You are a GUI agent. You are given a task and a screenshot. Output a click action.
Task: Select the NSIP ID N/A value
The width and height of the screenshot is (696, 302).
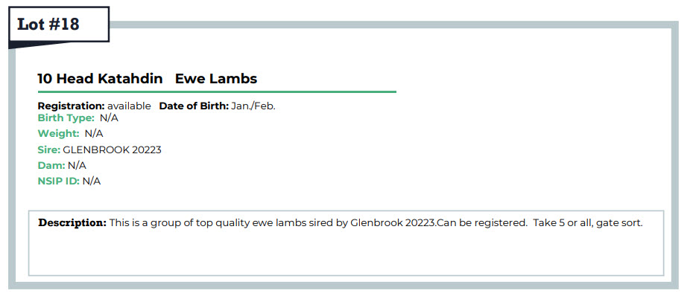(x=92, y=181)
